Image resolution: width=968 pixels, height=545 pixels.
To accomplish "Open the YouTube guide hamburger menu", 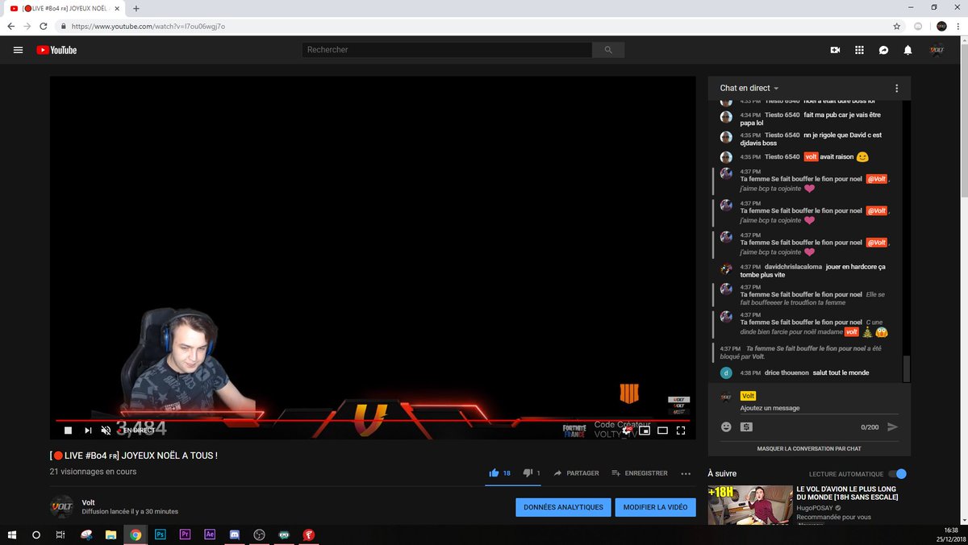I will (18, 50).
